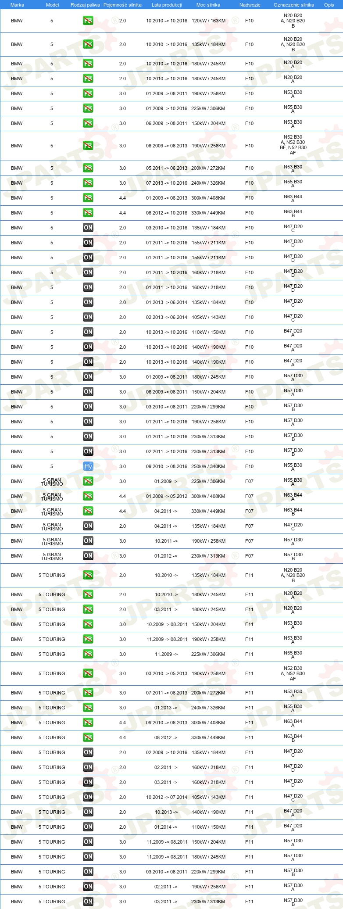The image size is (343, 909).
Task: Click the 4.4 engine capacity in the 01.2009 -> 06.2013 row
Action: 122,198
